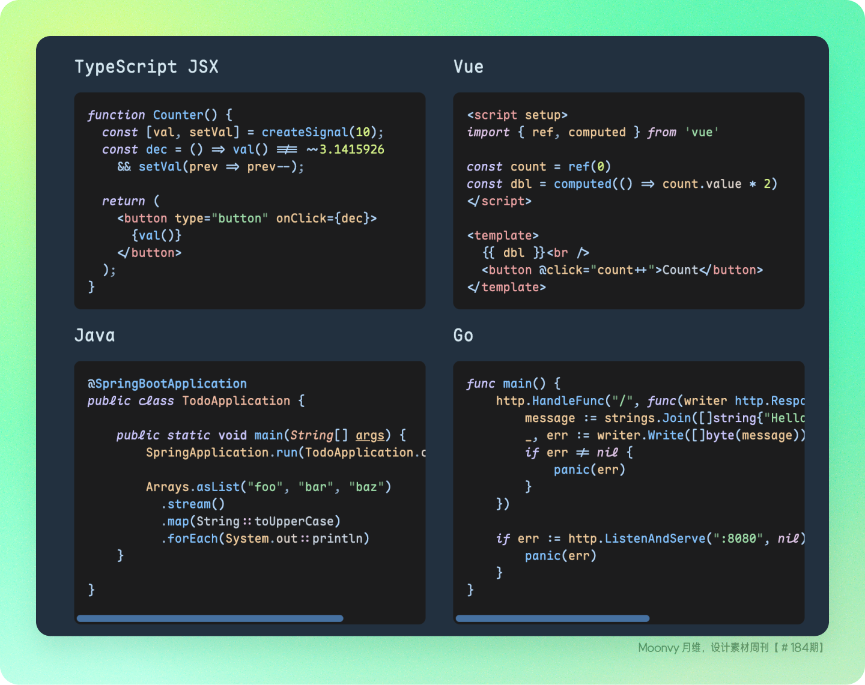This screenshot has width=865, height=685.
Task: Click the 3.1415926 number literal
Action: click(351, 149)
